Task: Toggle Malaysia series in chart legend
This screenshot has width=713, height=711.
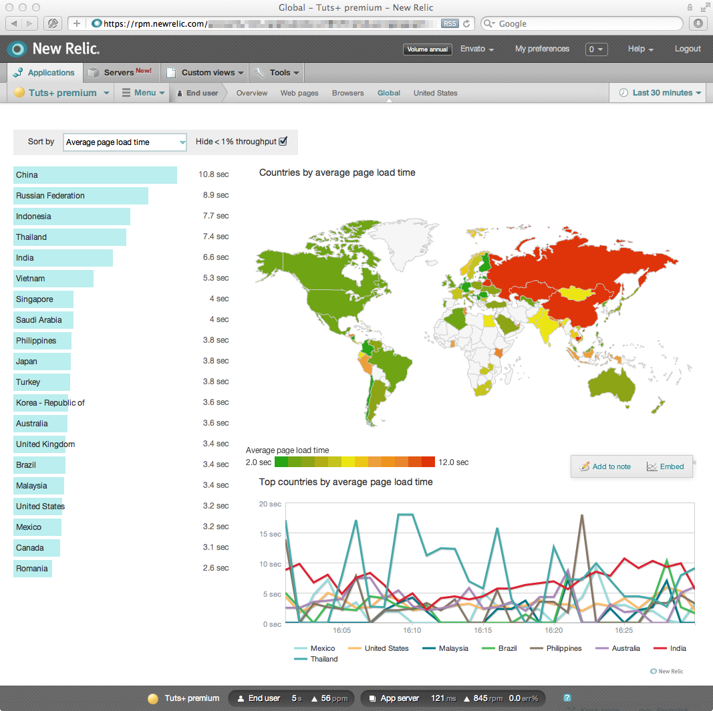Action: pyautogui.click(x=445, y=648)
